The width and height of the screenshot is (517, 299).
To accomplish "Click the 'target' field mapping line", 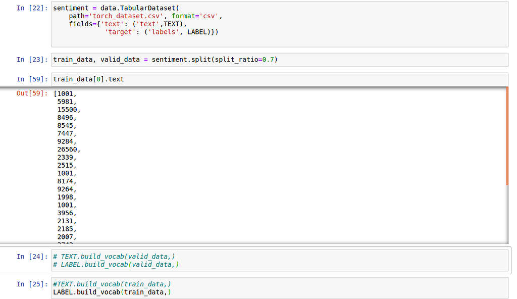I will pos(161,32).
